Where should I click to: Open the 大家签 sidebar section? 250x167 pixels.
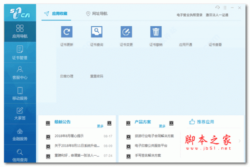[x=20, y=114]
